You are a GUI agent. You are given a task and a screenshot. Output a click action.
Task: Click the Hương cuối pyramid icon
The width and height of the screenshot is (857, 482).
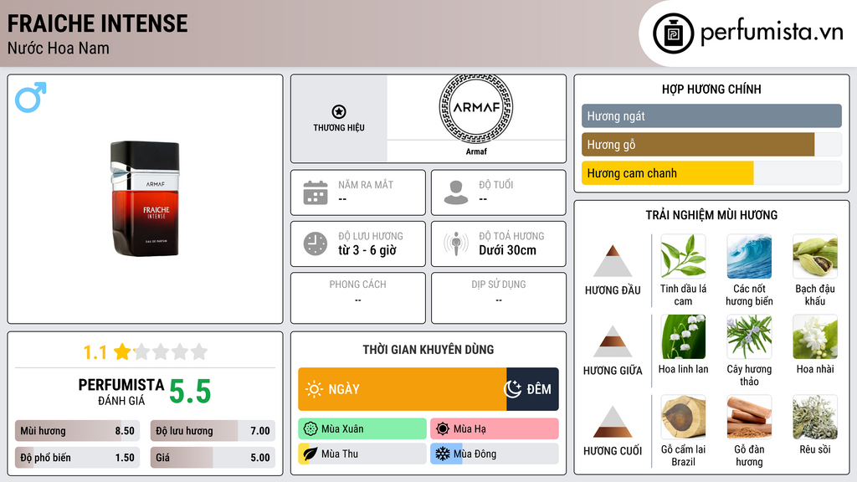point(613,422)
